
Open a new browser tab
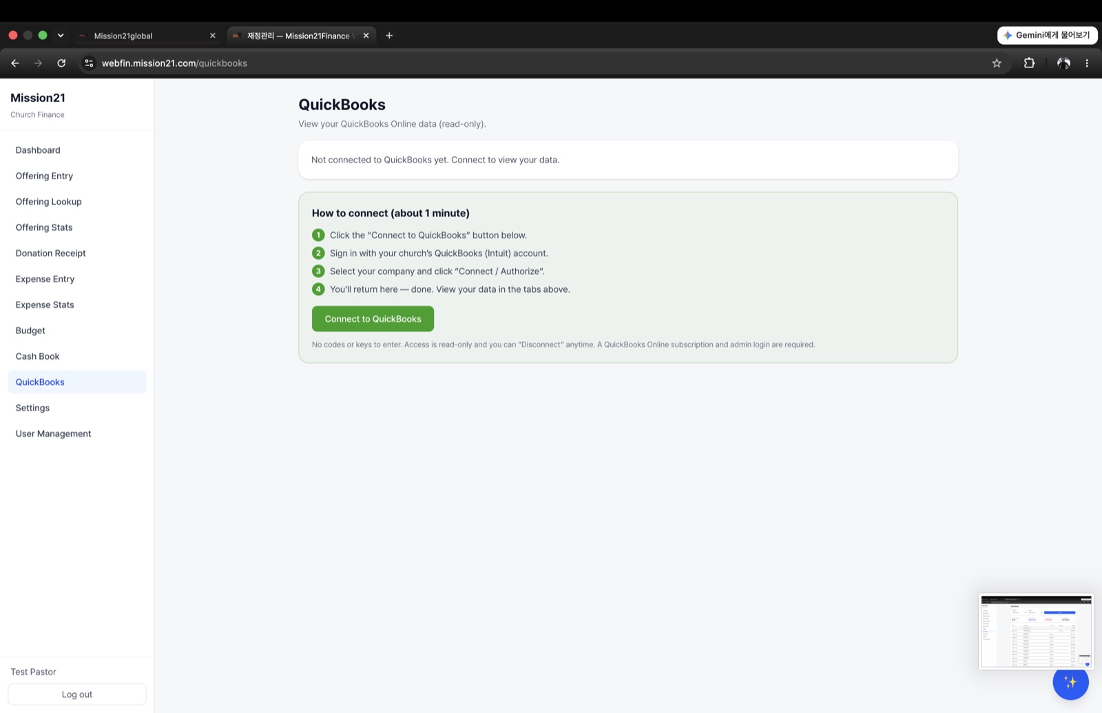389,36
